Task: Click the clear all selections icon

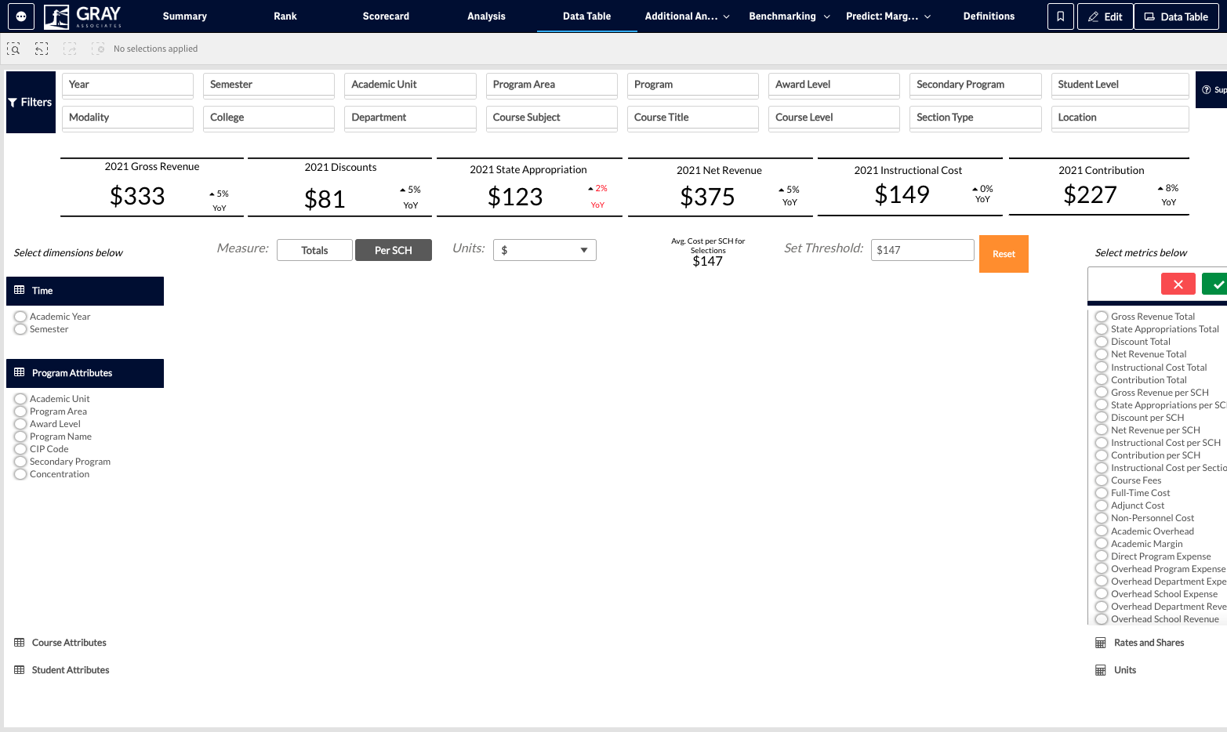Action: click(98, 49)
